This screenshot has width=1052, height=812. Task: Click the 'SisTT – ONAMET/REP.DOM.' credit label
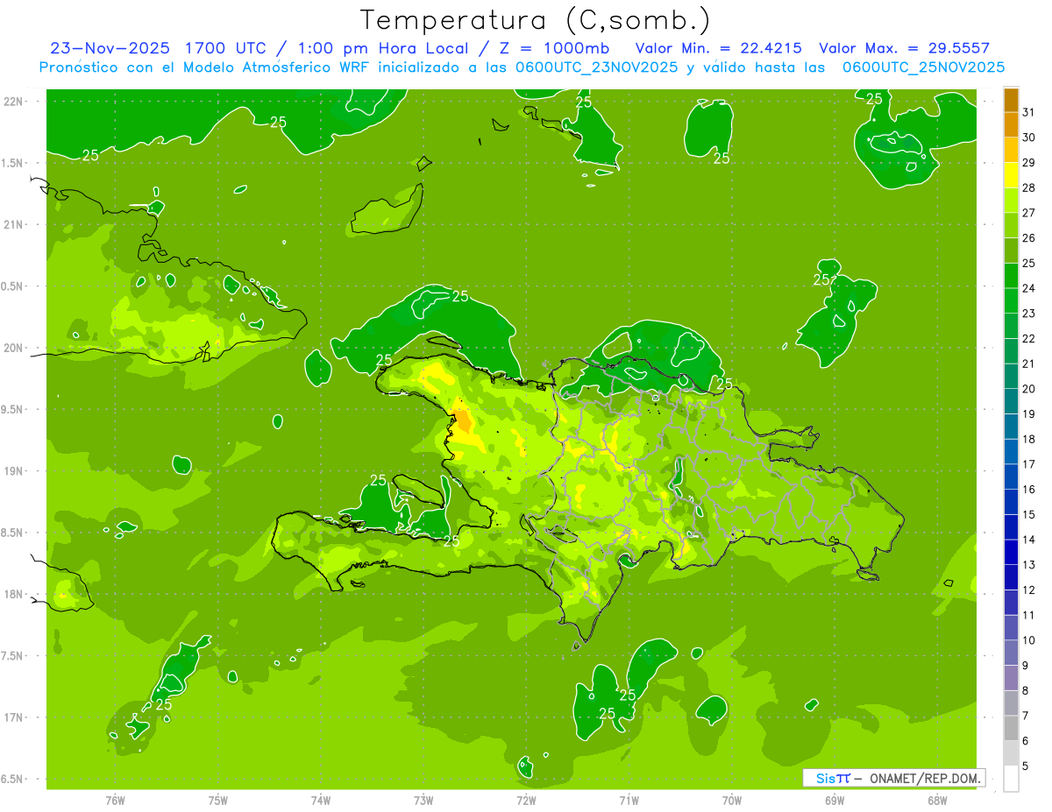(892, 778)
